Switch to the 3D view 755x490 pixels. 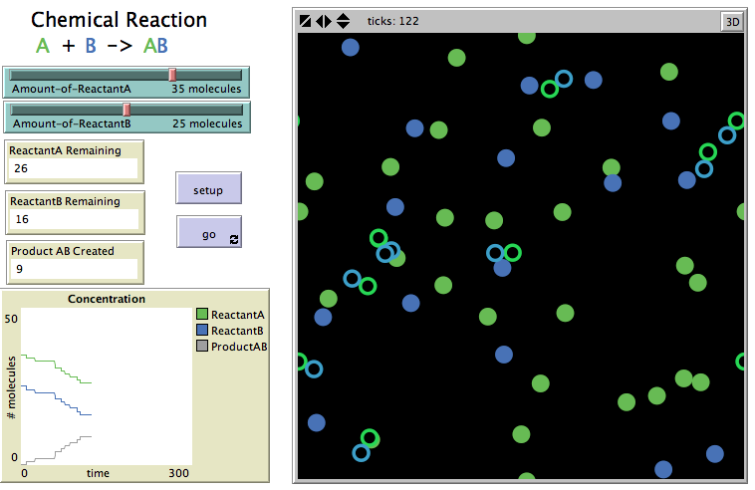(x=731, y=21)
